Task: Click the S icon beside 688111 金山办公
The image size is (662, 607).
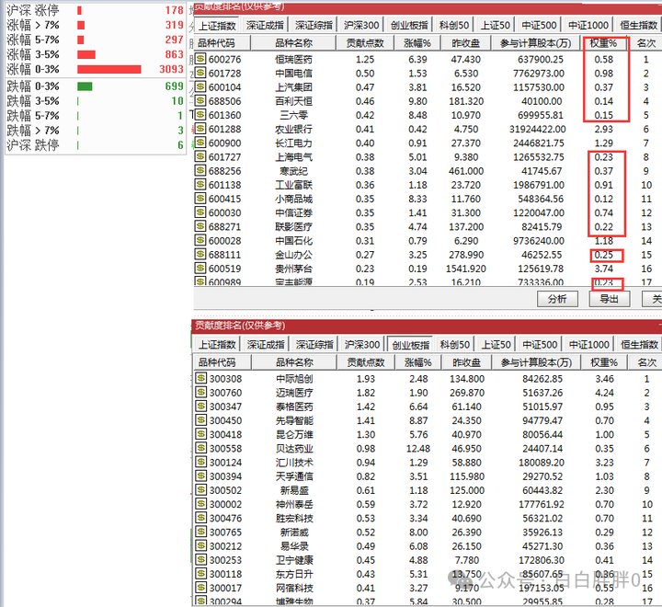Action: [200, 254]
